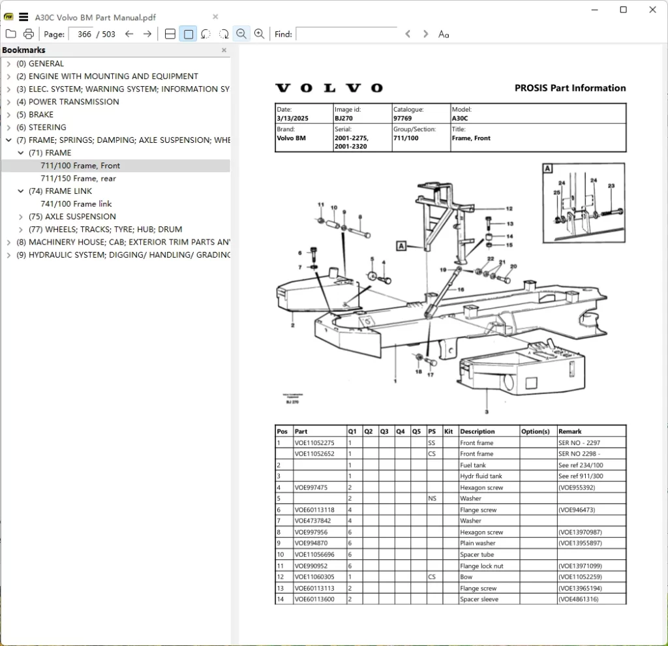
Task: Click the page number field
Action: 82,34
